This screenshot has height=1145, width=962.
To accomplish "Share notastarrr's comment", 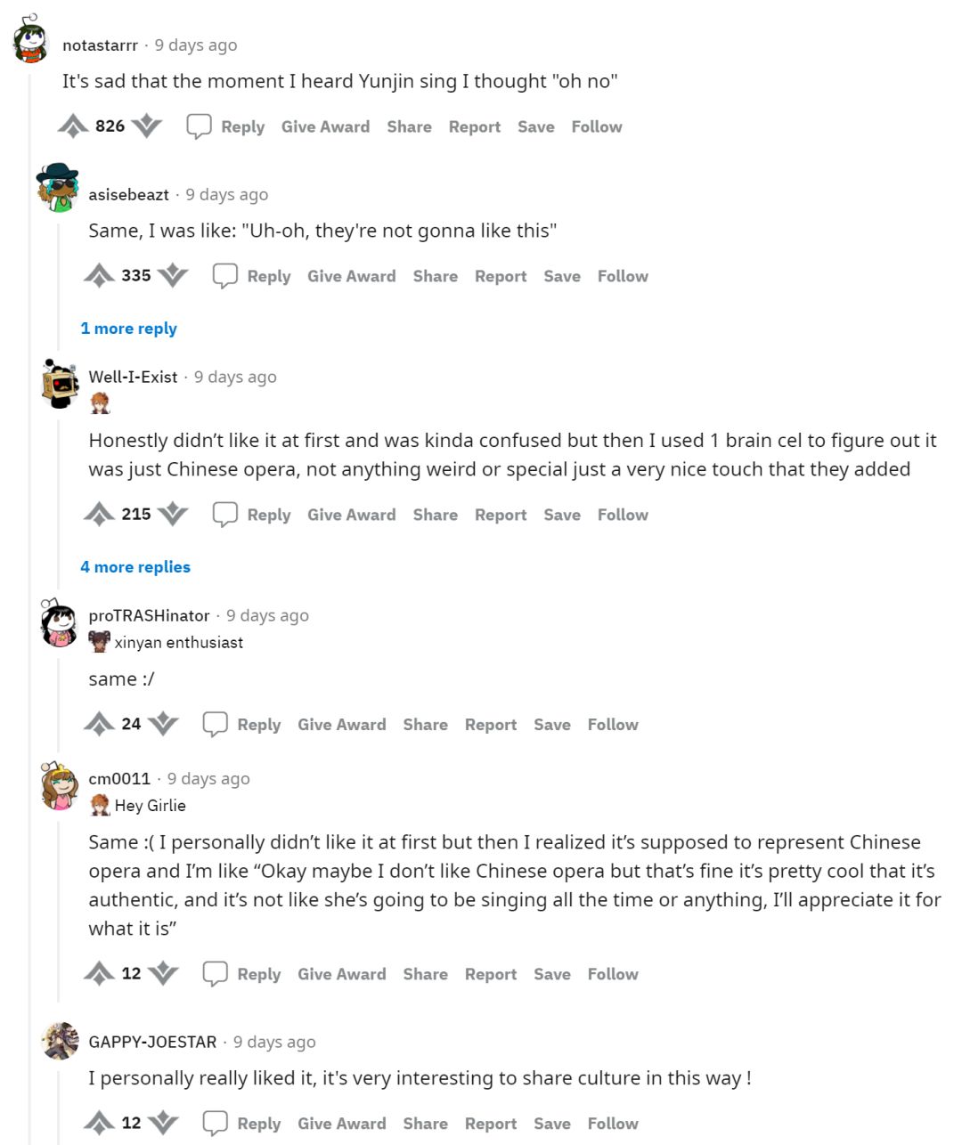I will tap(409, 126).
